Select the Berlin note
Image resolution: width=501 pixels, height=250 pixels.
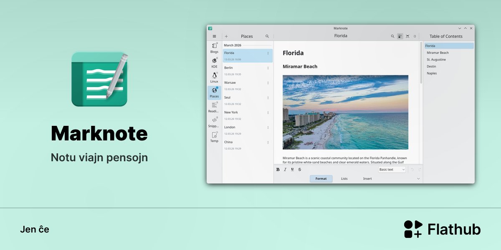(x=248, y=71)
